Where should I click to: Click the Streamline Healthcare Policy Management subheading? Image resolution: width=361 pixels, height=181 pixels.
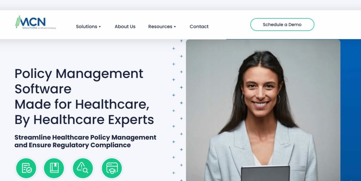[85, 141]
